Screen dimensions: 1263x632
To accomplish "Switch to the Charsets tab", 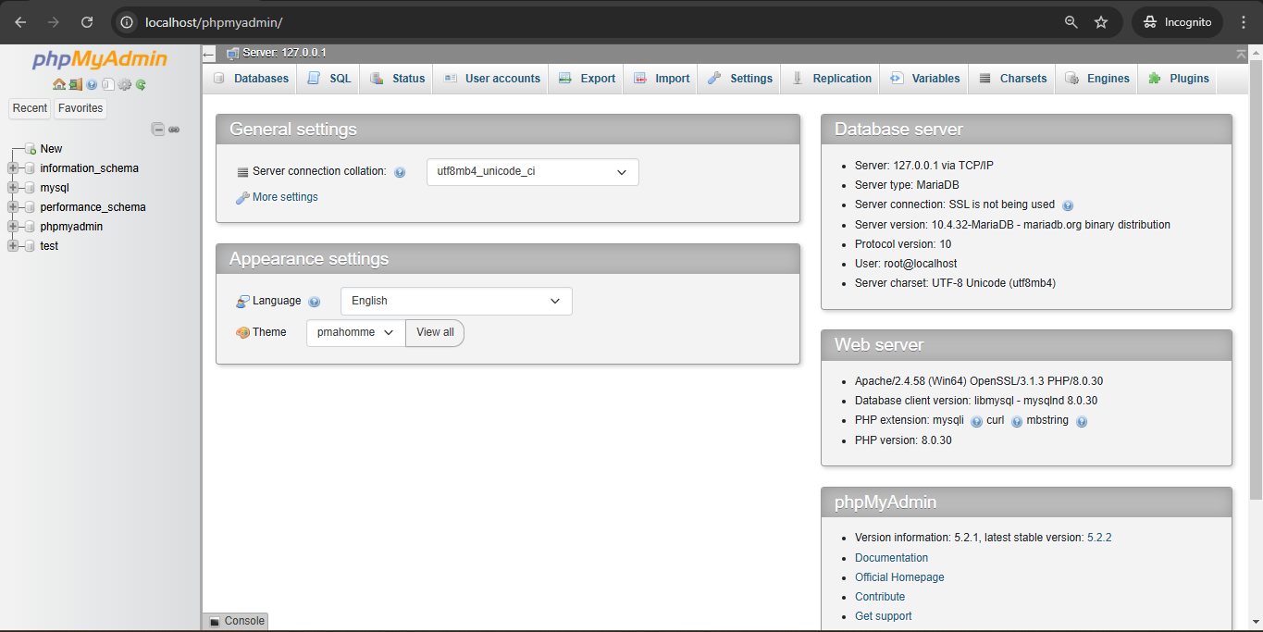I will tap(1013, 79).
